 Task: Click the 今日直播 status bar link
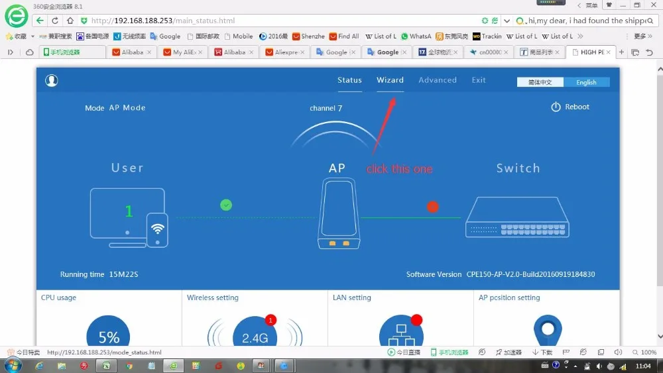(404, 352)
